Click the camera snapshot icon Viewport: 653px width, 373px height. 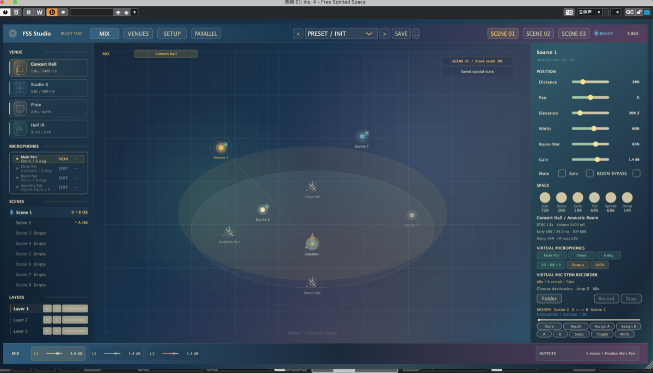tap(569, 12)
